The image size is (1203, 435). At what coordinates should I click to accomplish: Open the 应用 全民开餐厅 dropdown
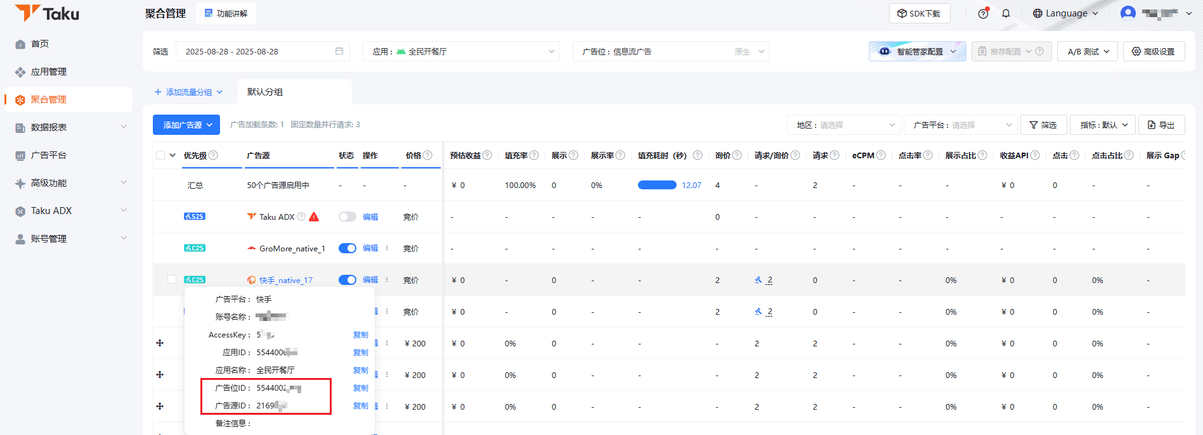pos(461,51)
